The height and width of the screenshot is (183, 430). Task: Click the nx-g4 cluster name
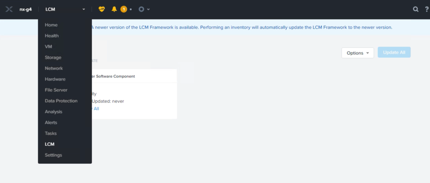[26, 9]
